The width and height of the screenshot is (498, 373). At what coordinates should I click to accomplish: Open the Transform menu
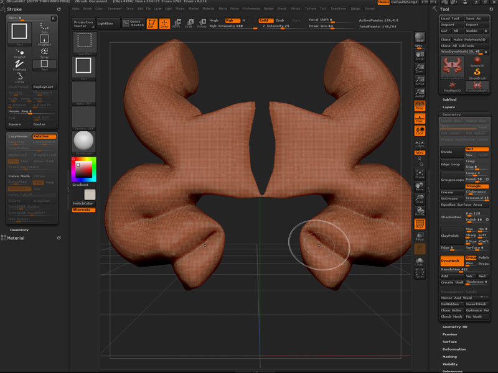tap(338, 9)
